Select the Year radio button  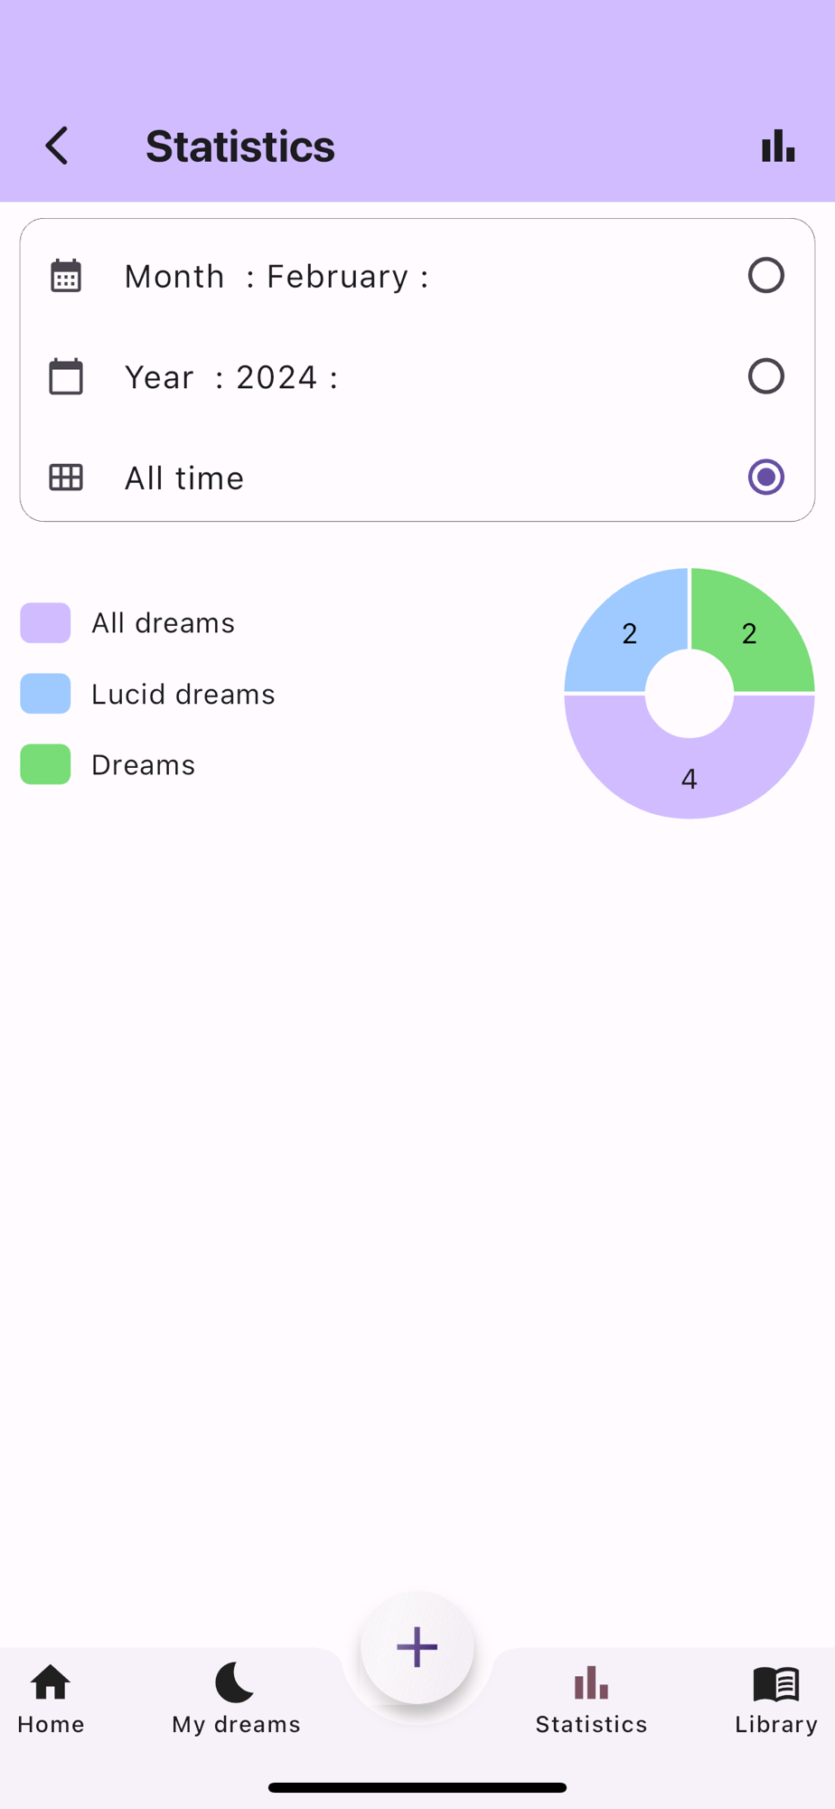point(766,376)
